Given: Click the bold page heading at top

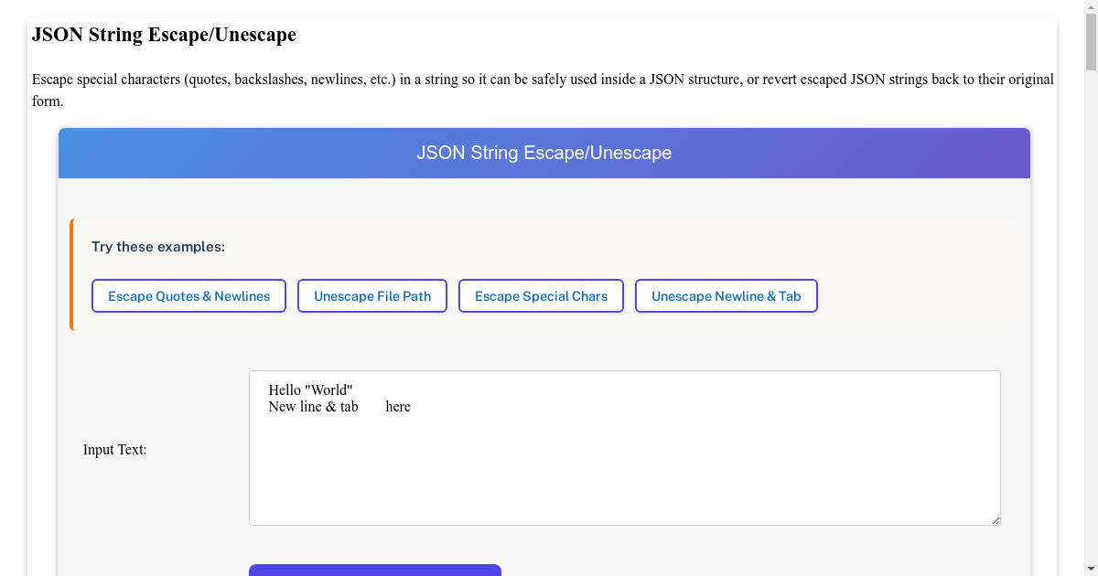Looking at the screenshot, I should point(164,35).
